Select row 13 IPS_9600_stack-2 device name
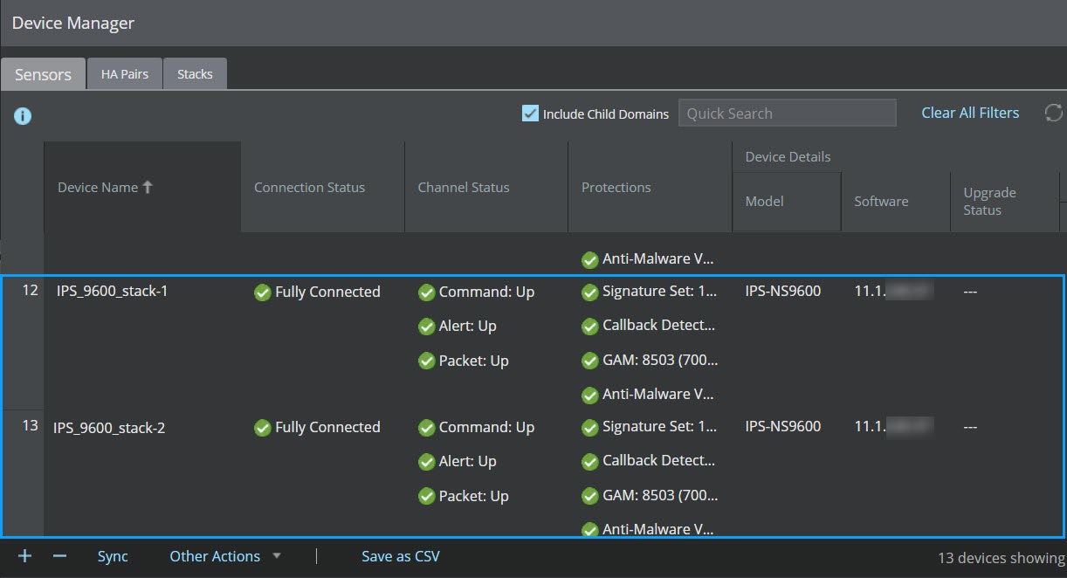Viewport: 1067px width, 578px height. coord(109,428)
